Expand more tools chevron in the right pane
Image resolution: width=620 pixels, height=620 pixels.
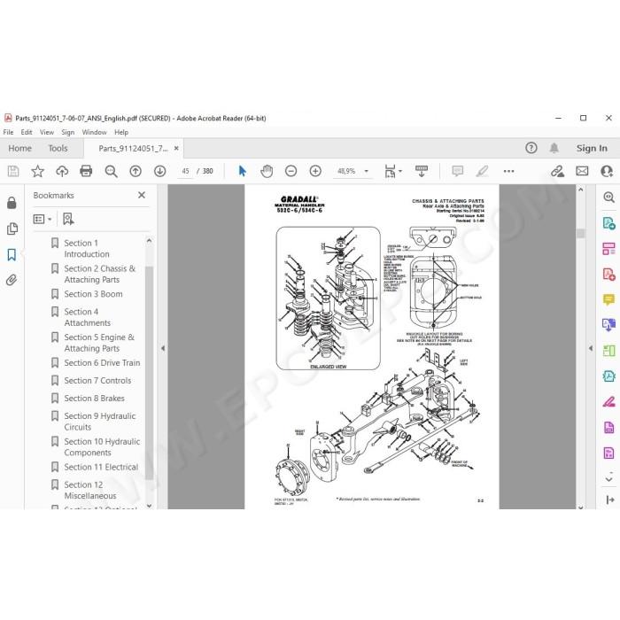[x=609, y=479]
